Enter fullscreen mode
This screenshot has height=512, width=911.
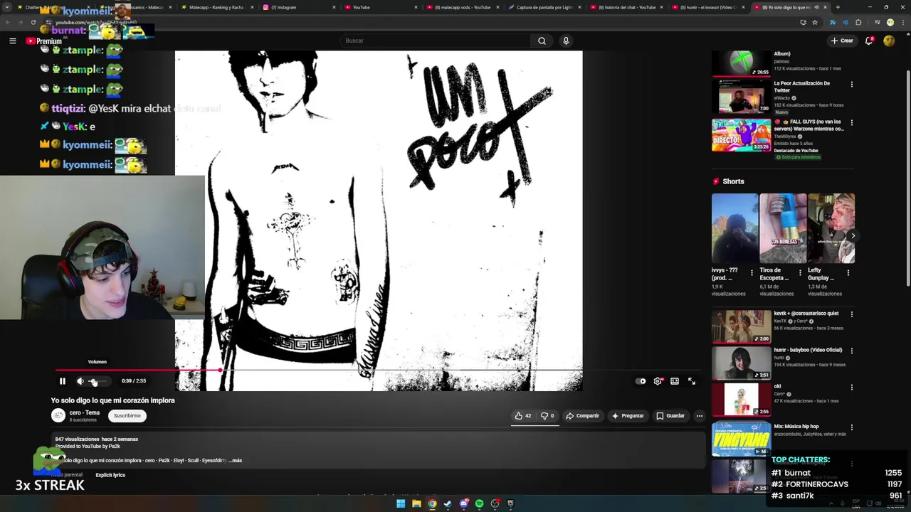pos(692,381)
